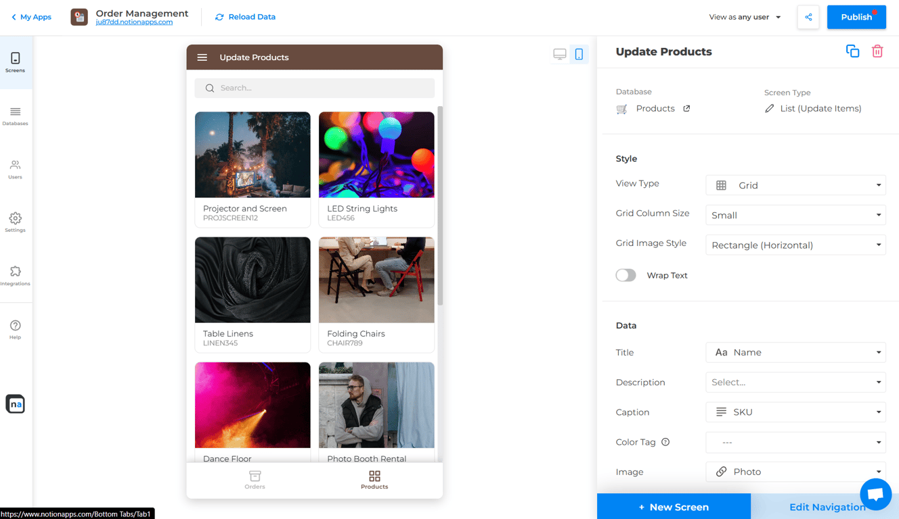Click the preview search field
This screenshot has width=899, height=519.
315,88
